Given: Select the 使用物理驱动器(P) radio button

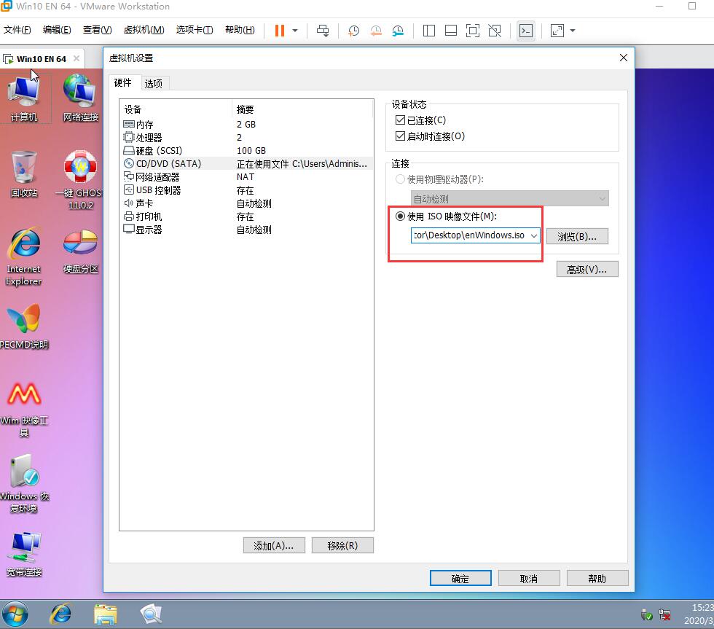Looking at the screenshot, I should 400,179.
